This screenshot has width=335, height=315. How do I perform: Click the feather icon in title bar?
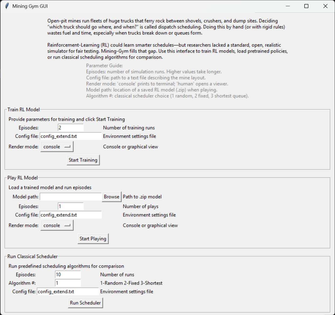tap(7, 6)
